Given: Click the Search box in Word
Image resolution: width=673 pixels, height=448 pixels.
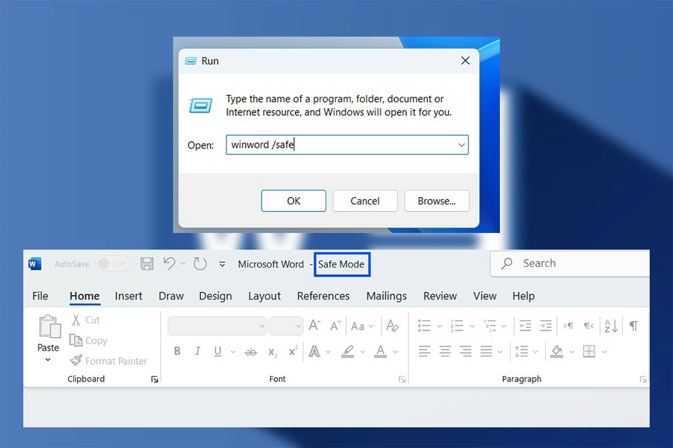Looking at the screenshot, I should tap(572, 263).
